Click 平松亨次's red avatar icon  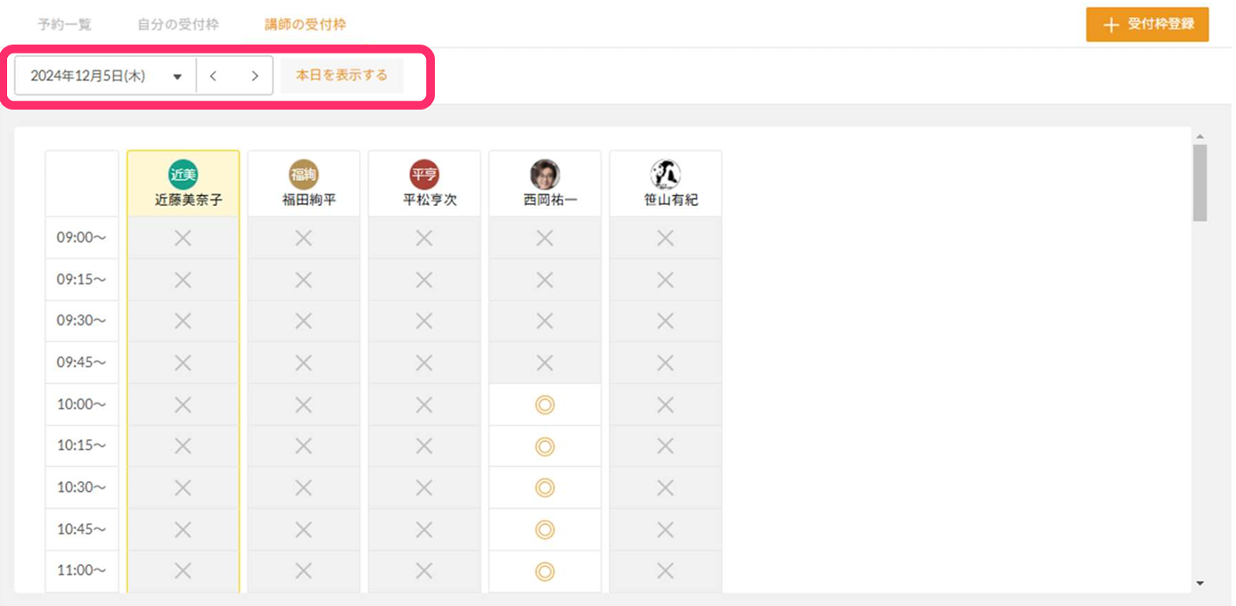424,175
